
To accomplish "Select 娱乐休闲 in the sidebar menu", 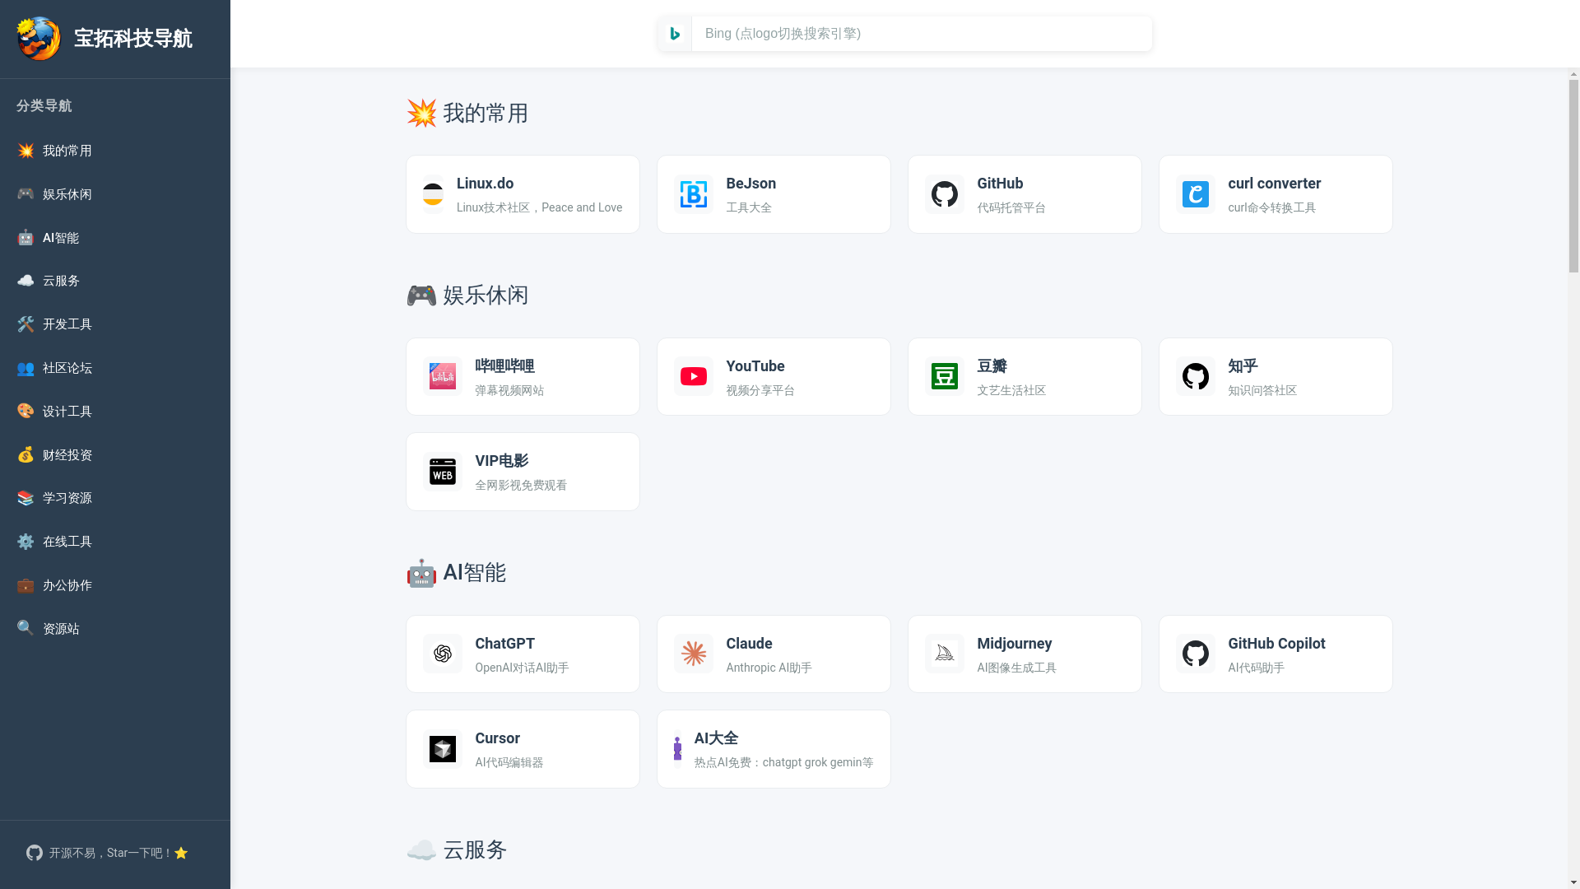I will 115,194.
